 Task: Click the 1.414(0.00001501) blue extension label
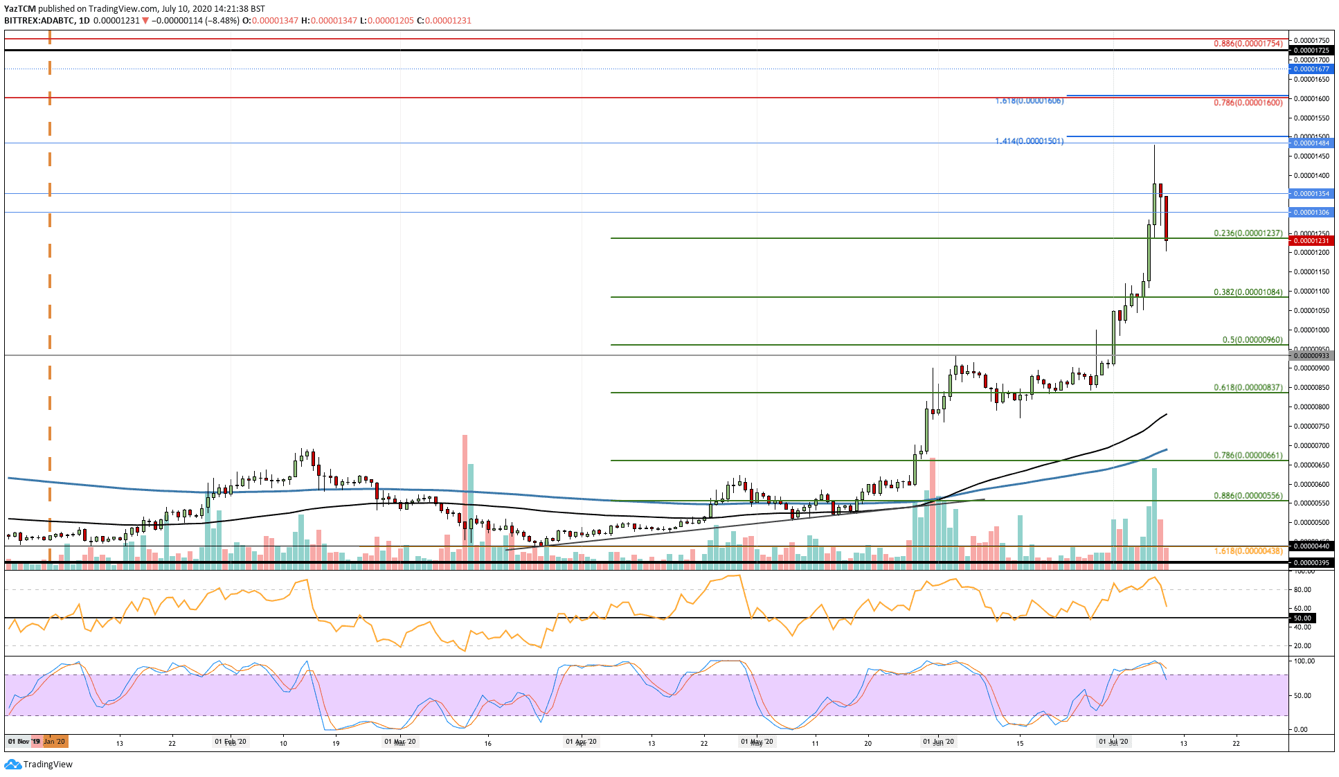click(1030, 141)
